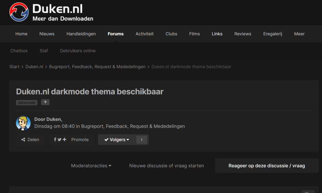The height and width of the screenshot is (193, 322).
Task: Open the Films section
Action: (x=195, y=34)
